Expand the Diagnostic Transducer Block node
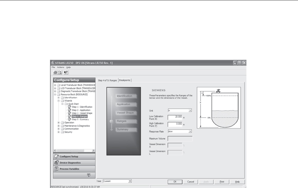 [55, 91]
